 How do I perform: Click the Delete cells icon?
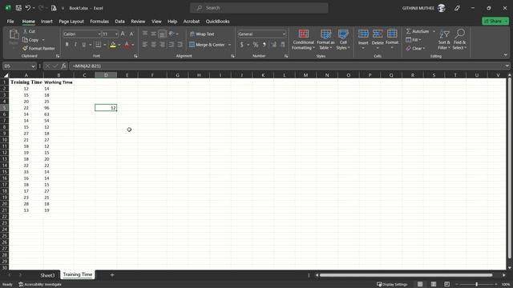click(378, 34)
